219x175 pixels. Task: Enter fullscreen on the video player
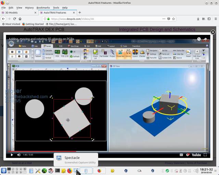[x=206, y=155]
